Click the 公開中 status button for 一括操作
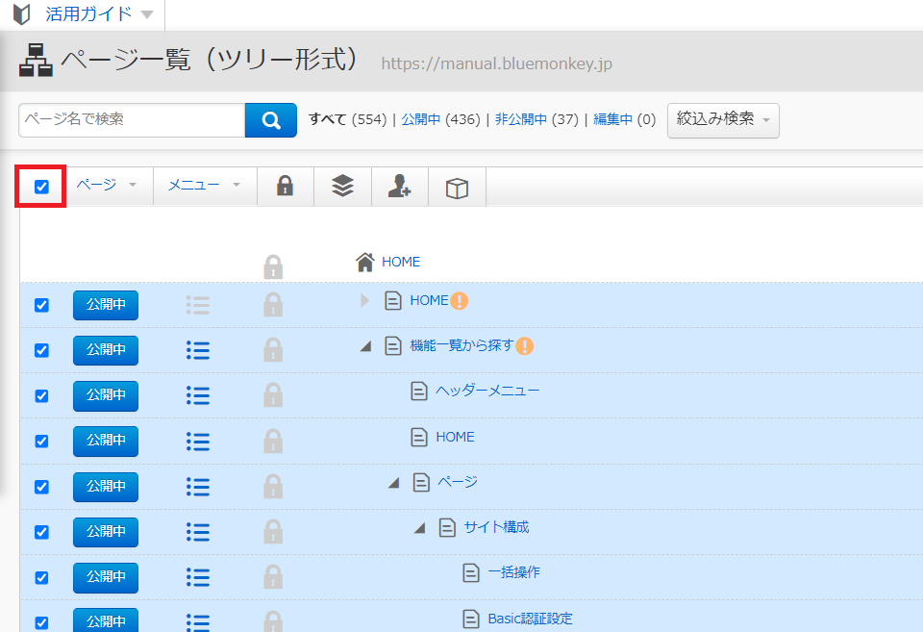Image resolution: width=923 pixels, height=632 pixels. point(105,577)
